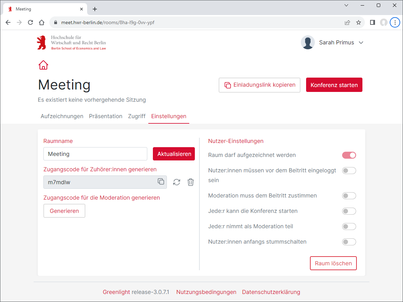Regenerate the listener access code

tap(177, 182)
